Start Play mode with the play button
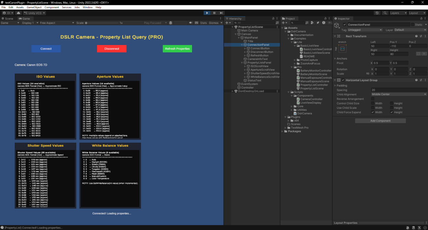Screen dimensions: 428x230 207,13
